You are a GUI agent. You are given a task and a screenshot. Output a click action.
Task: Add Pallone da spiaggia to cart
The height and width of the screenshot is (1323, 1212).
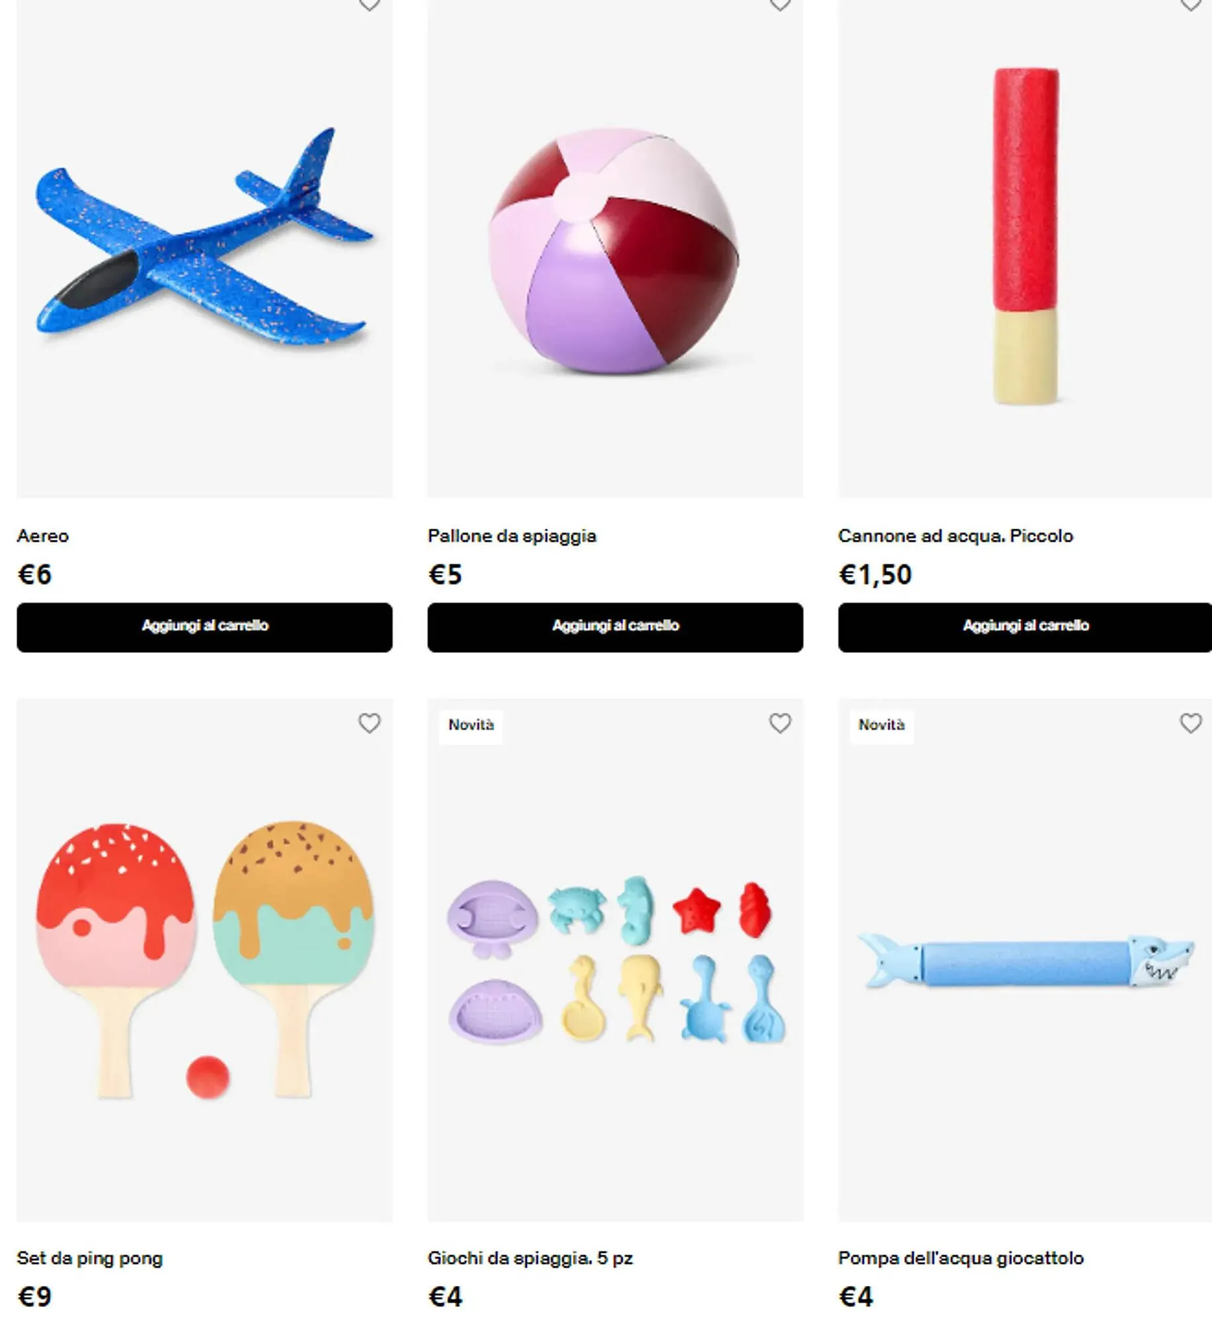tap(615, 627)
